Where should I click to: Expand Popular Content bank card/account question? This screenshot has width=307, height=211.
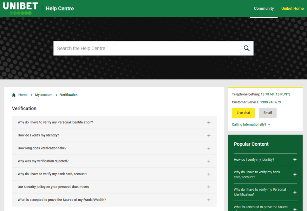pos(265,175)
